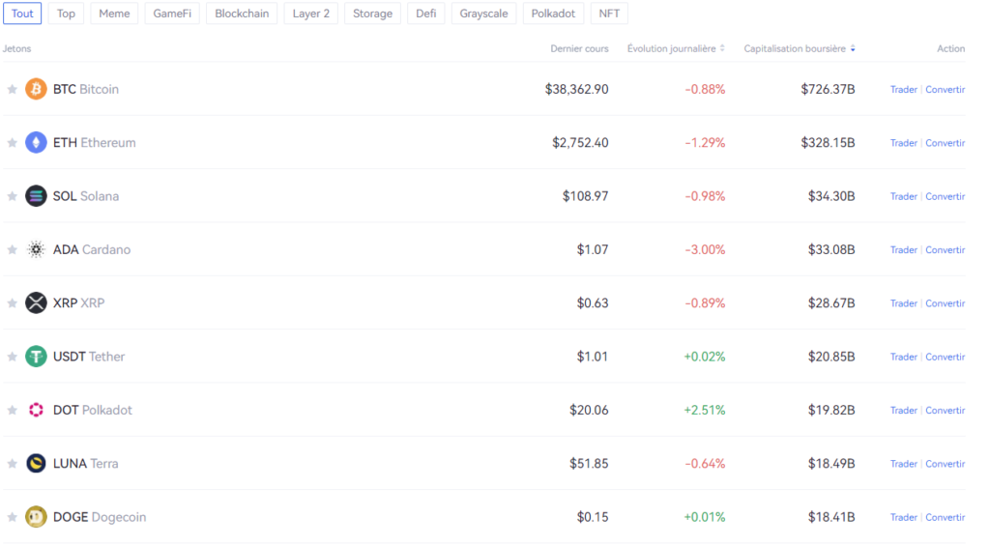Click the DOT change +2.51%
This screenshot has width=990, height=545.
point(705,410)
